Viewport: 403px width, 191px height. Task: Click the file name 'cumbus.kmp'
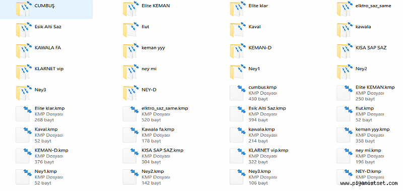262,87
